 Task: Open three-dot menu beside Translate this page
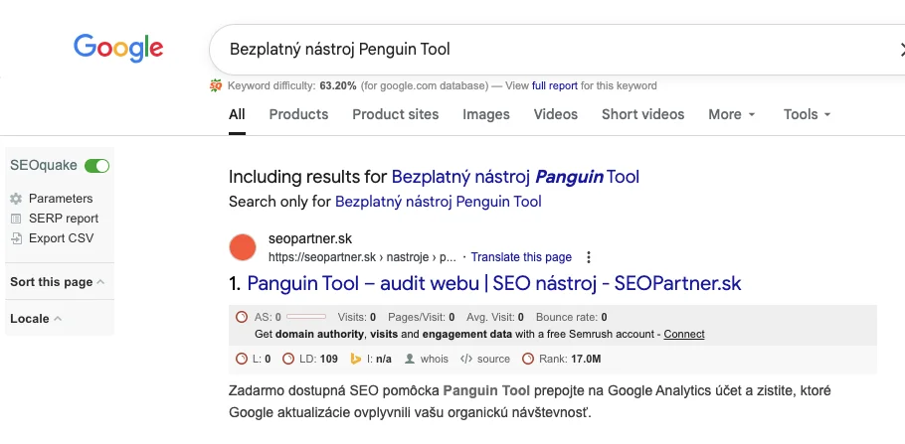coord(589,257)
